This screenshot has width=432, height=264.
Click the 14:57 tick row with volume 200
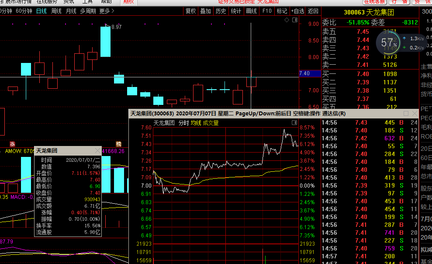pos(370,256)
